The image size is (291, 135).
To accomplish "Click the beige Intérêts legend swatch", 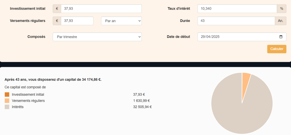I will point(7,107).
